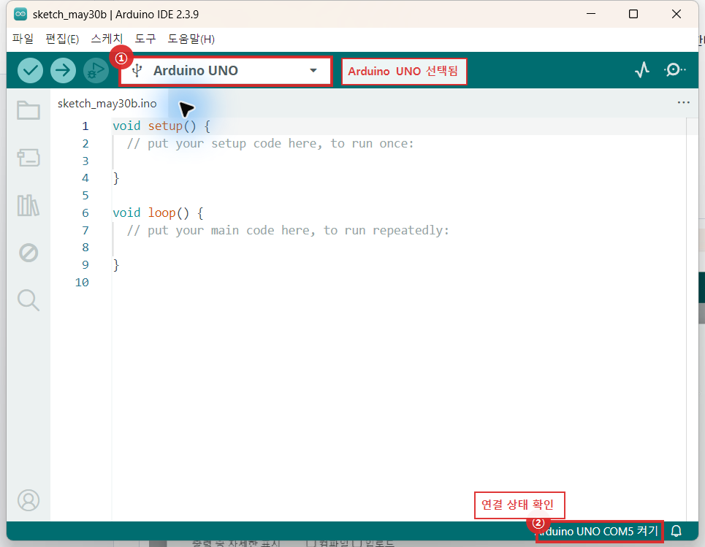This screenshot has height=547, width=705.
Task: Open the 스케치 menu
Action: tap(107, 39)
